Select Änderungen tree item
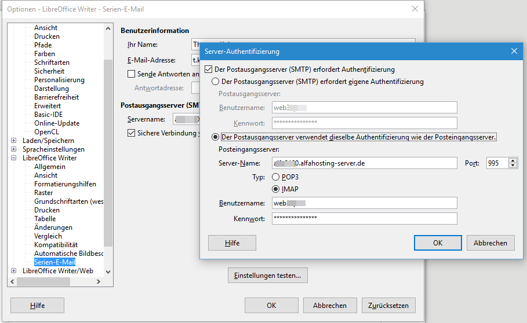The width and height of the screenshot is (527, 323). coord(53,227)
